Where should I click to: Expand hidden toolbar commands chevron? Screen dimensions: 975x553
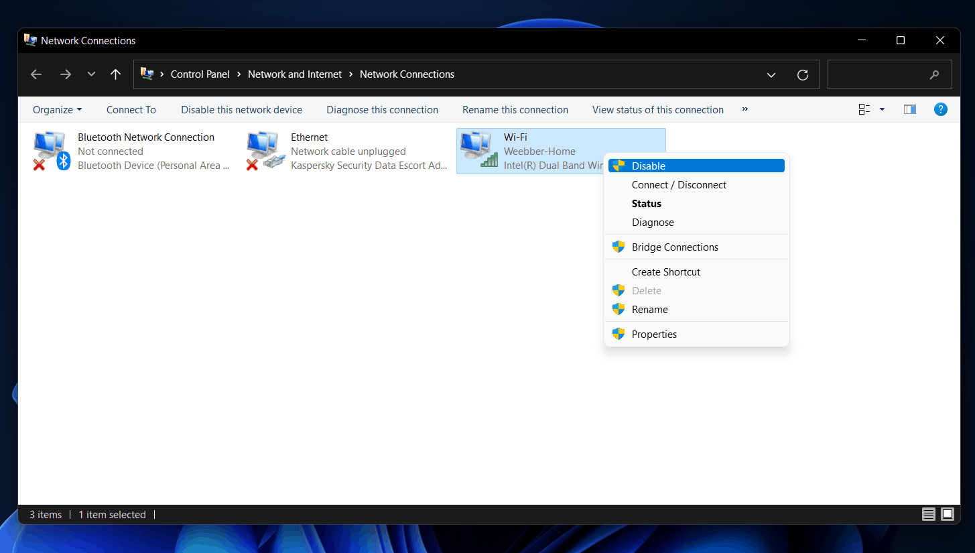pos(744,109)
